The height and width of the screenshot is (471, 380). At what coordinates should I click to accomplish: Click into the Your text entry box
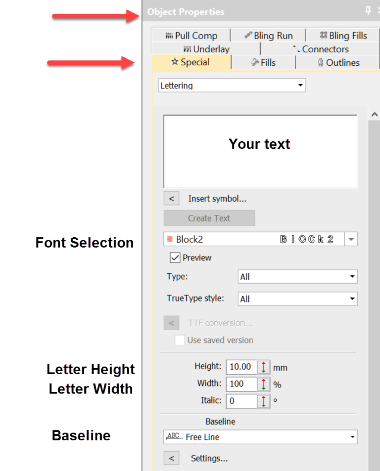pyautogui.click(x=260, y=151)
